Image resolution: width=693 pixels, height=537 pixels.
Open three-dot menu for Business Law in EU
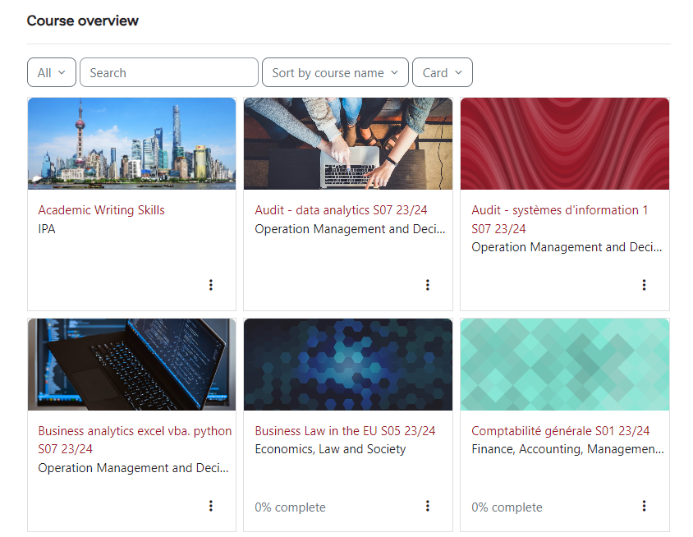pos(428,506)
